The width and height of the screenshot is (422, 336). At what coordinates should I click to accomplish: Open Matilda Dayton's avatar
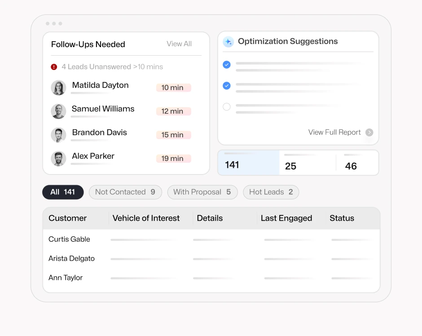pos(58,87)
